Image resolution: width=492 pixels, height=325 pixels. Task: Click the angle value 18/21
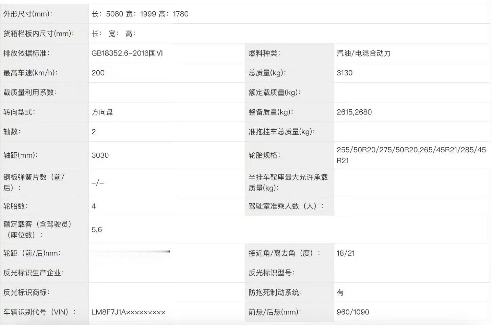click(346, 253)
